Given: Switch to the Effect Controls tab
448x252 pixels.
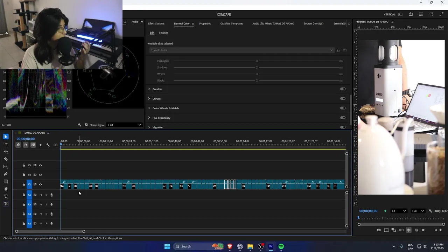Looking at the screenshot, I should (156, 23).
